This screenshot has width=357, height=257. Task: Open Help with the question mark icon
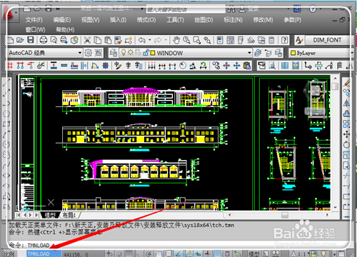pos(284,40)
